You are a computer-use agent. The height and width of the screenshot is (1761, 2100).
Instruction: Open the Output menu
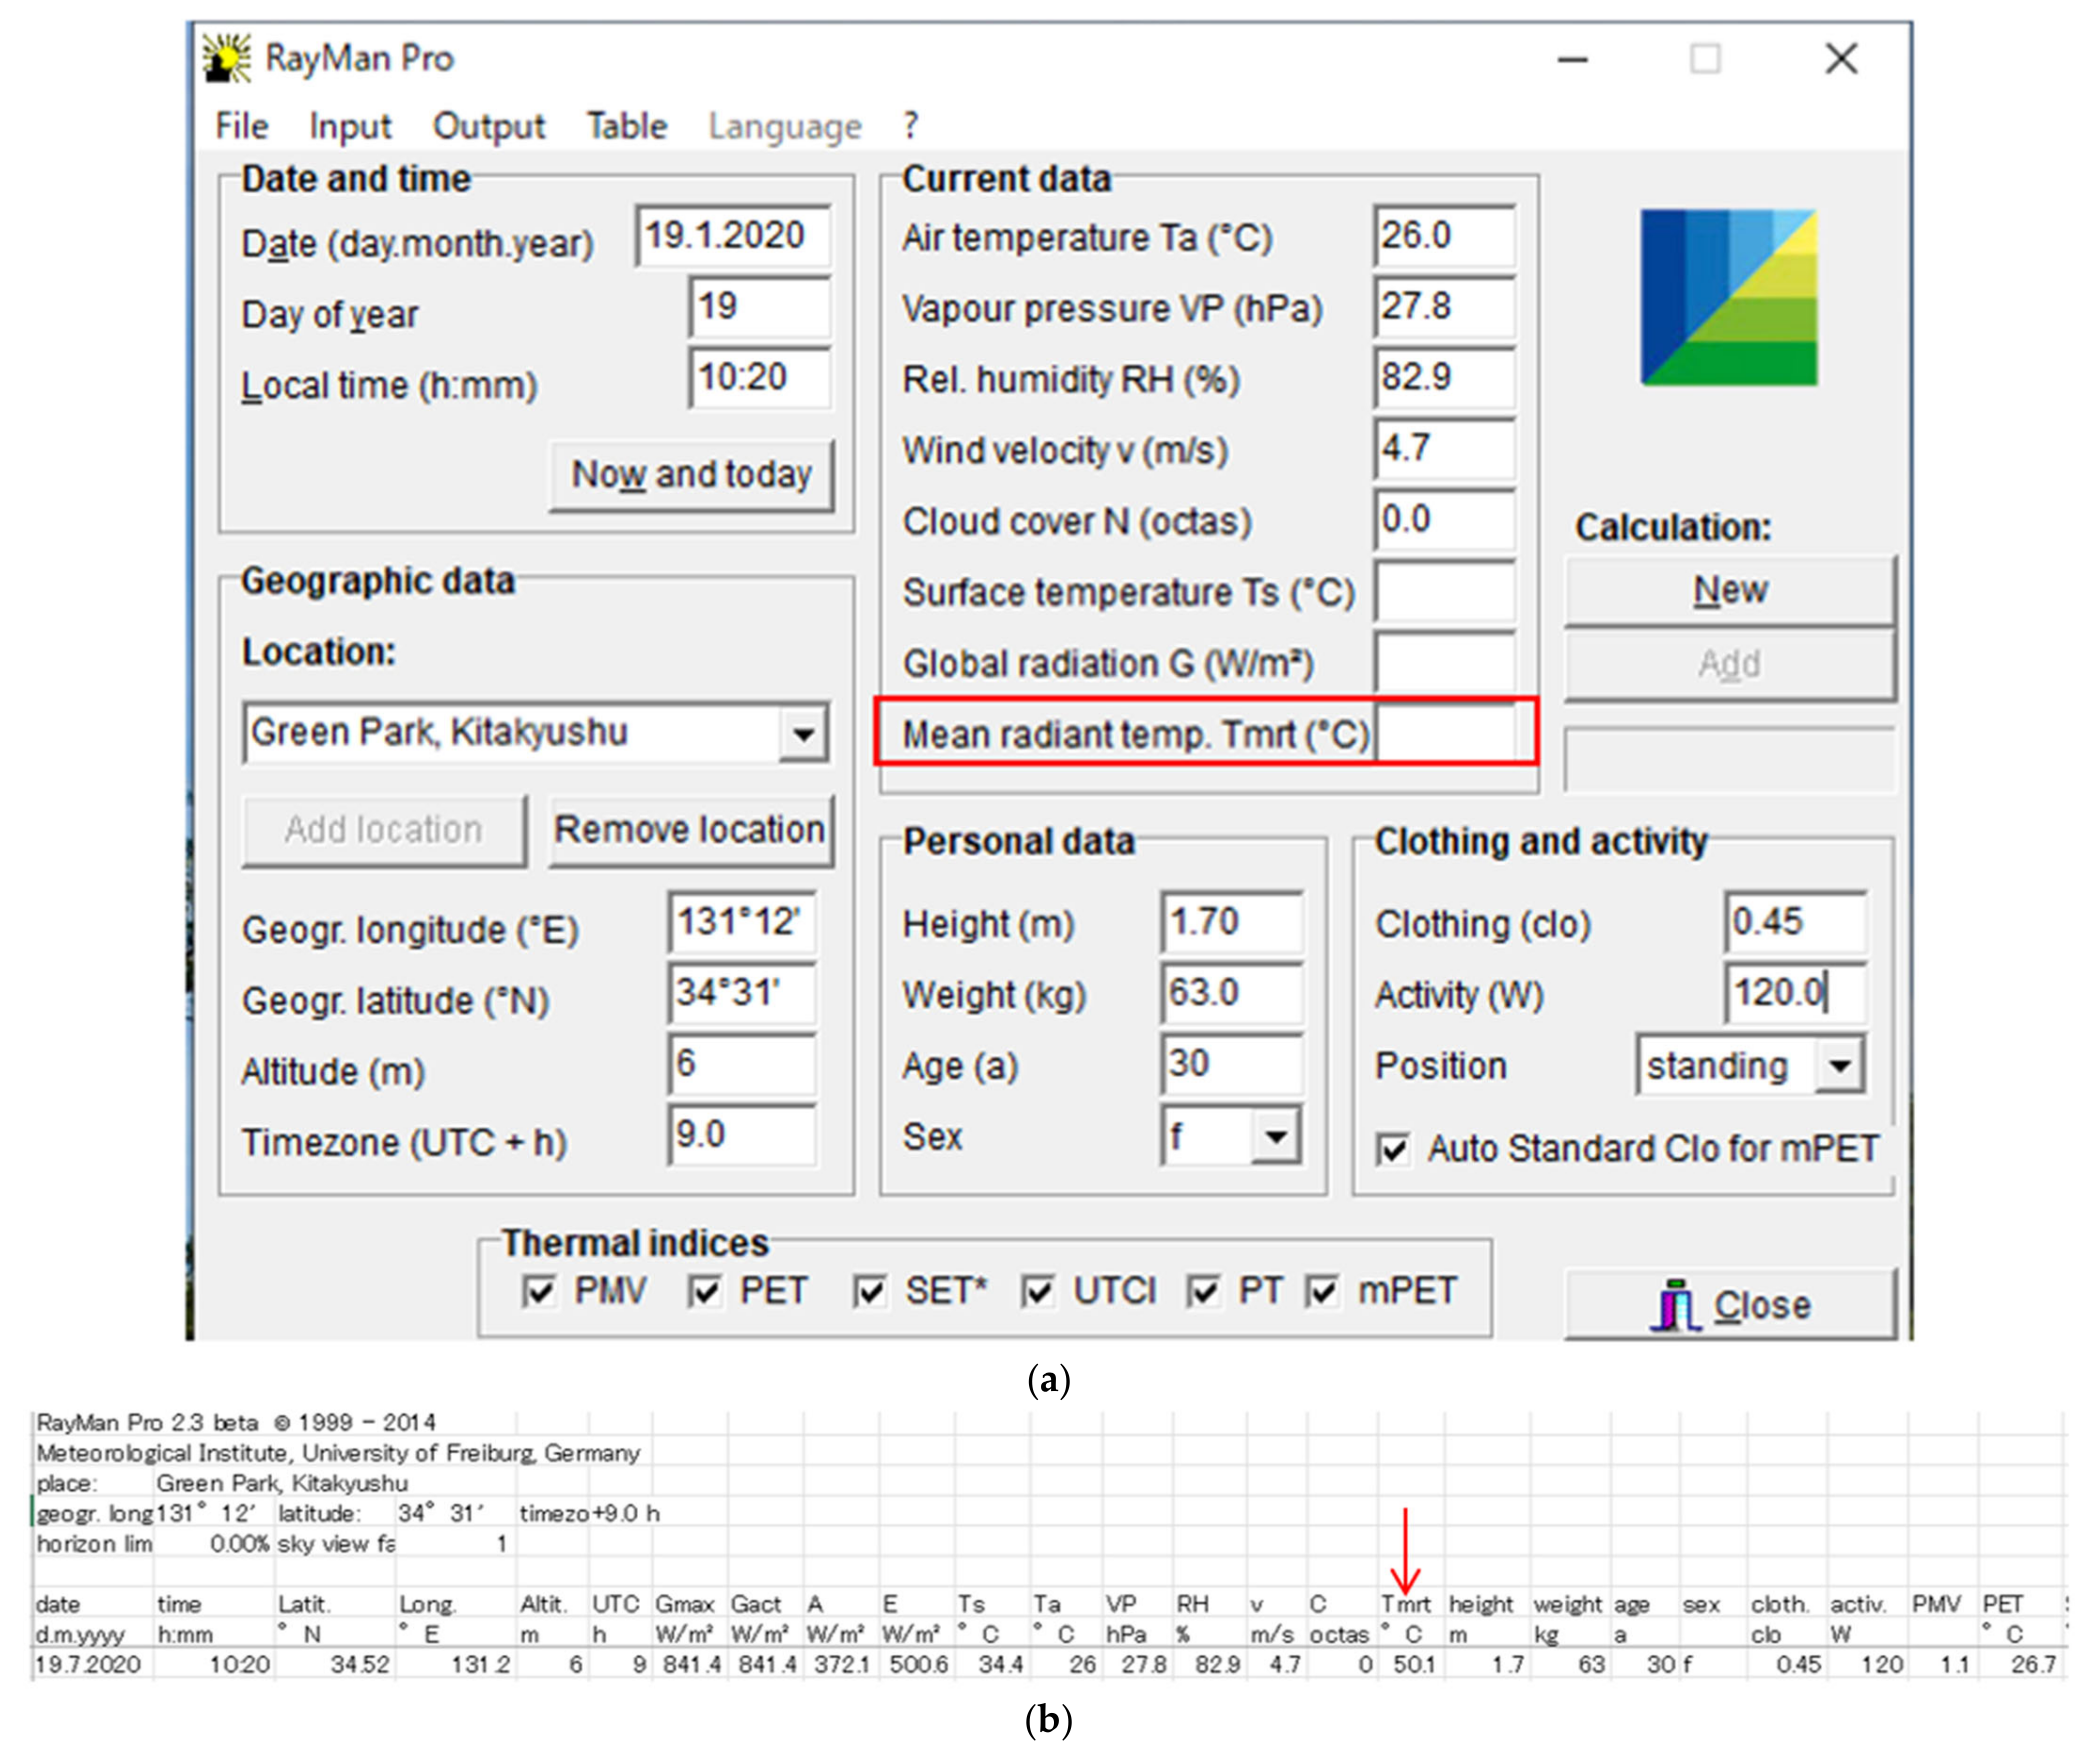tap(488, 126)
